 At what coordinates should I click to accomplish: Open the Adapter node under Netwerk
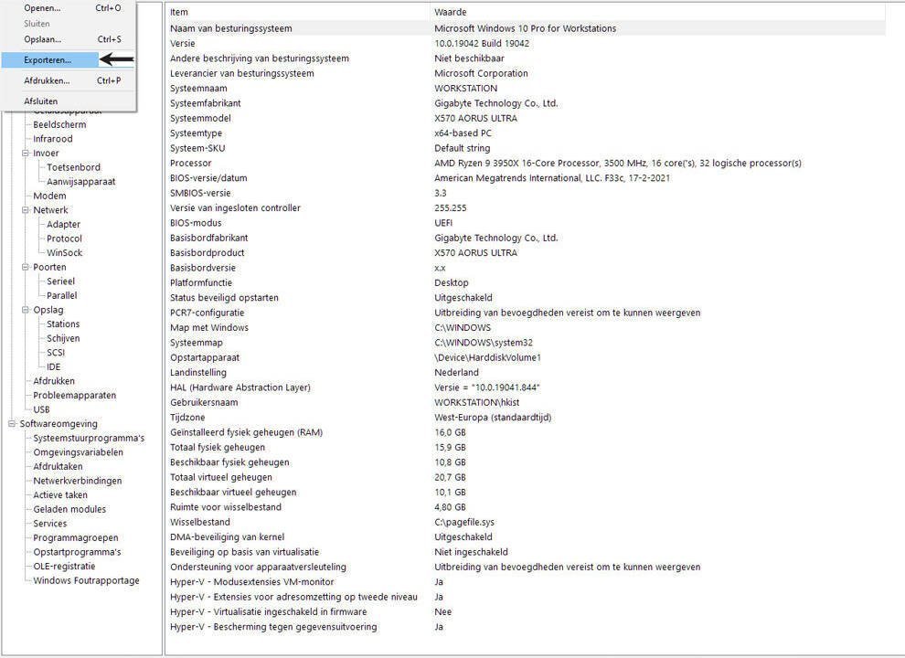(63, 223)
